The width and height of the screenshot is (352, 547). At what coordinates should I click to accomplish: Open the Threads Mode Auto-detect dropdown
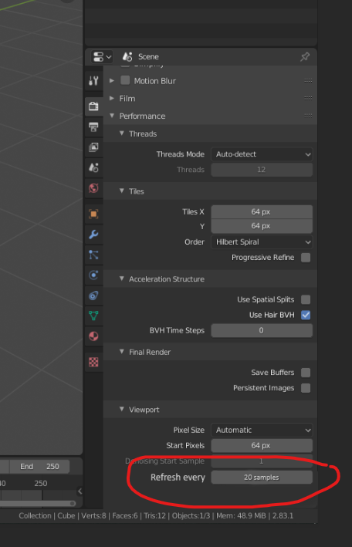[x=262, y=154]
